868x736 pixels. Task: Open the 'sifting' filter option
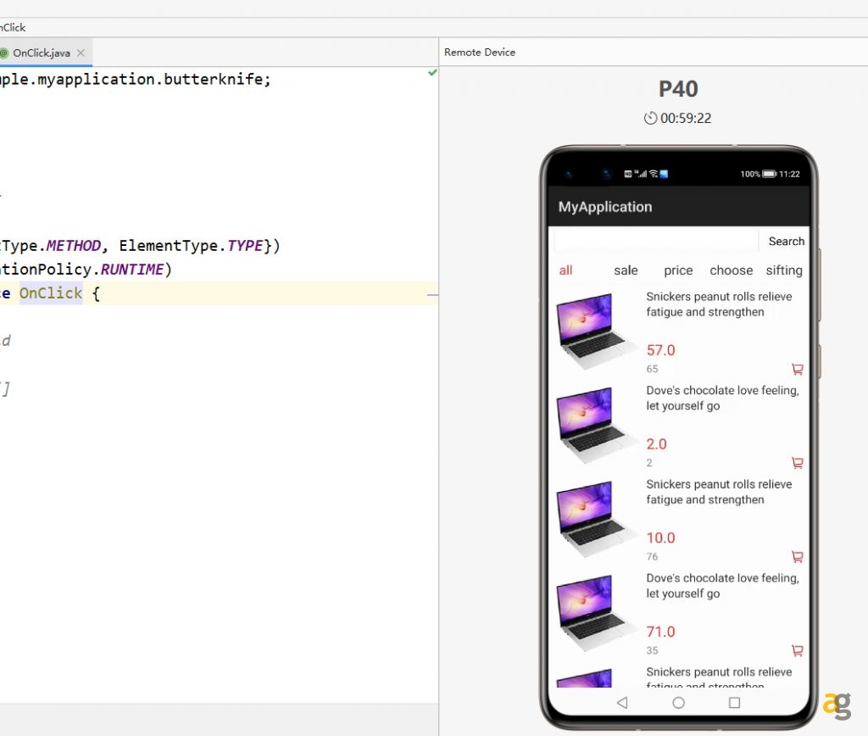[x=783, y=270]
